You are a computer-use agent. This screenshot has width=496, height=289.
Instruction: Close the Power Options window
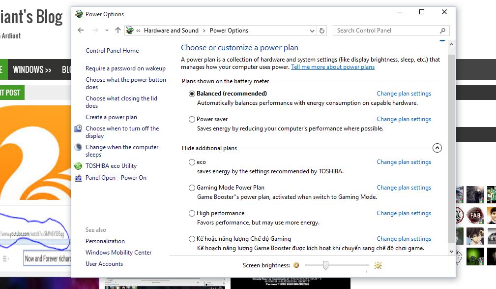(x=444, y=12)
